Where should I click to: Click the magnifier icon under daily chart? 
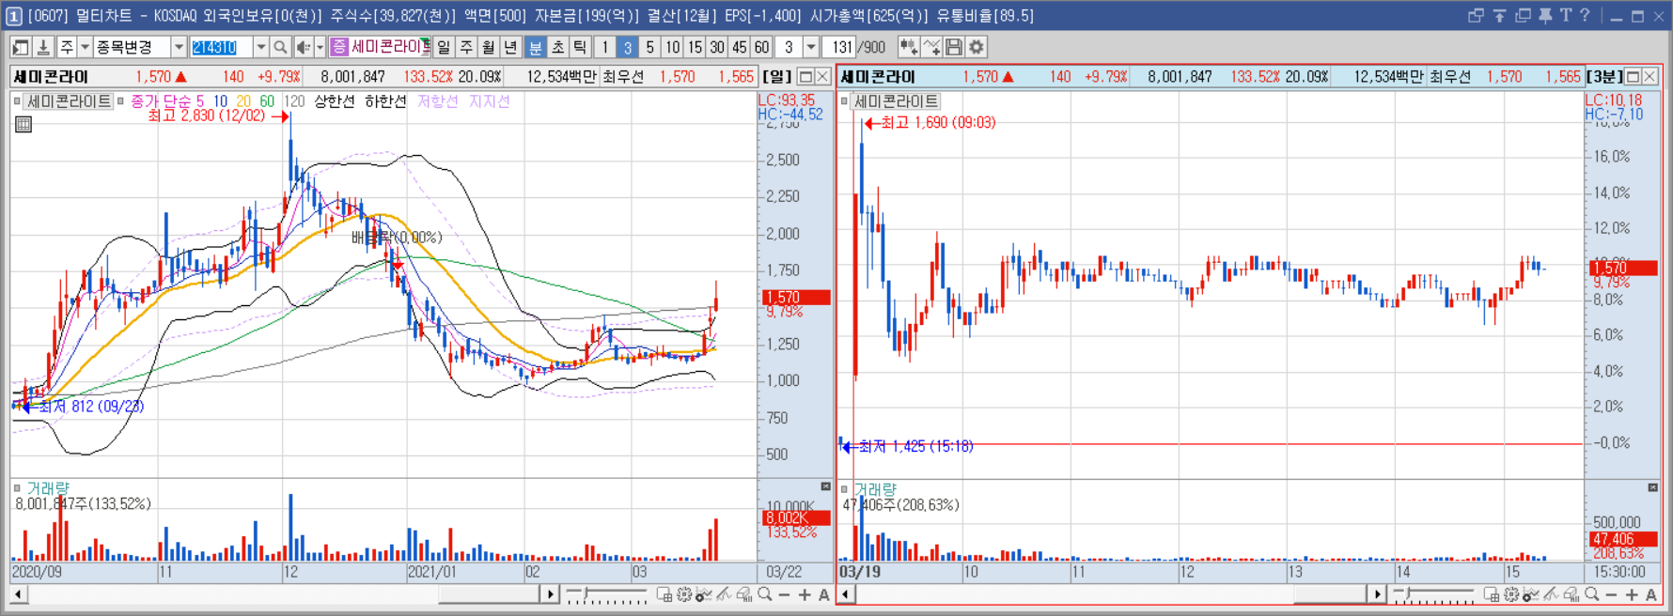[765, 594]
